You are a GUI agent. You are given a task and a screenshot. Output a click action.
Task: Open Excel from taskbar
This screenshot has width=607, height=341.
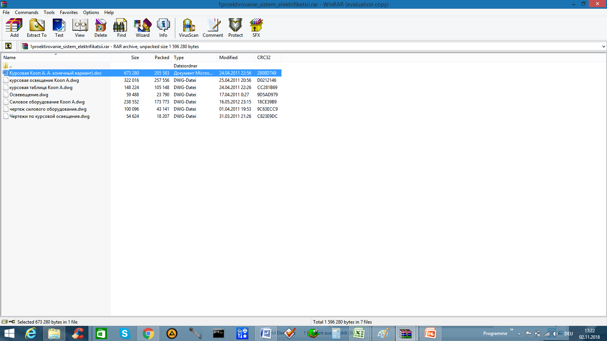click(x=359, y=333)
